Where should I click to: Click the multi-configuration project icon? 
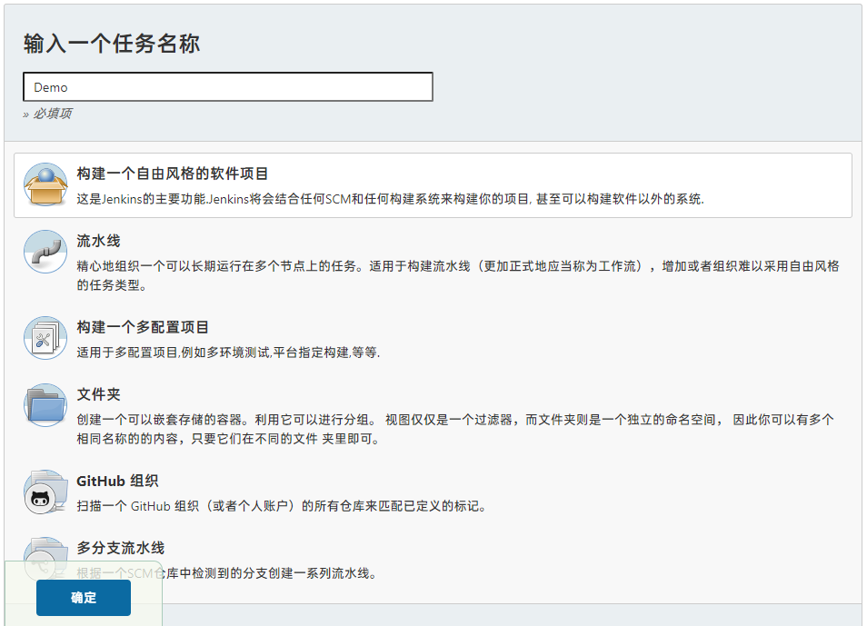pyautogui.click(x=45, y=338)
